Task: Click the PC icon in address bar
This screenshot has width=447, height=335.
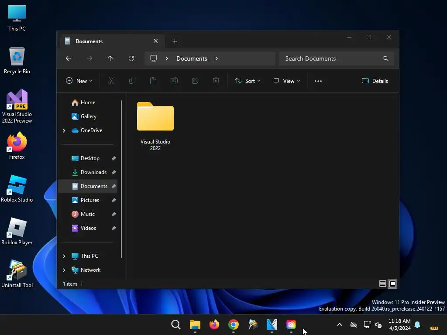Action: 154,58
